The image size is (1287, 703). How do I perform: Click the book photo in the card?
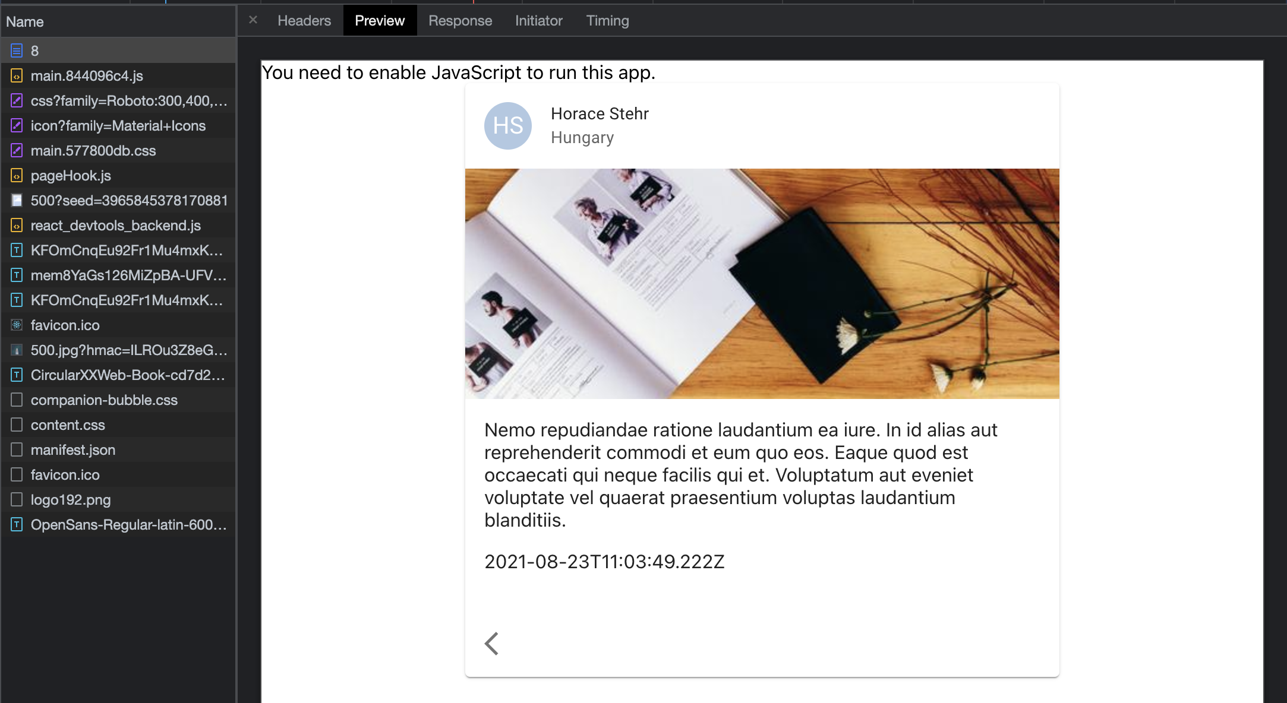(x=762, y=284)
